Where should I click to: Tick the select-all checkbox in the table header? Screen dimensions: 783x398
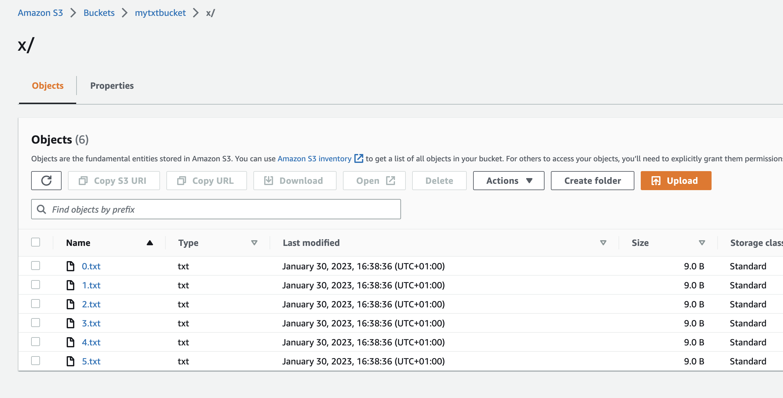pos(36,242)
